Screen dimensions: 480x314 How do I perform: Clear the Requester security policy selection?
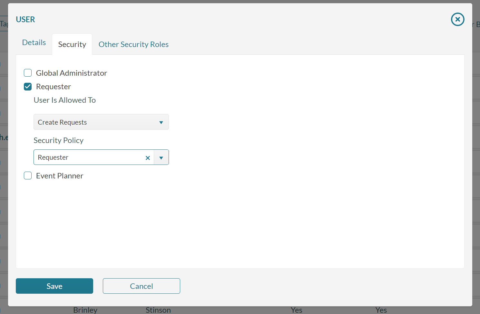[x=148, y=158]
